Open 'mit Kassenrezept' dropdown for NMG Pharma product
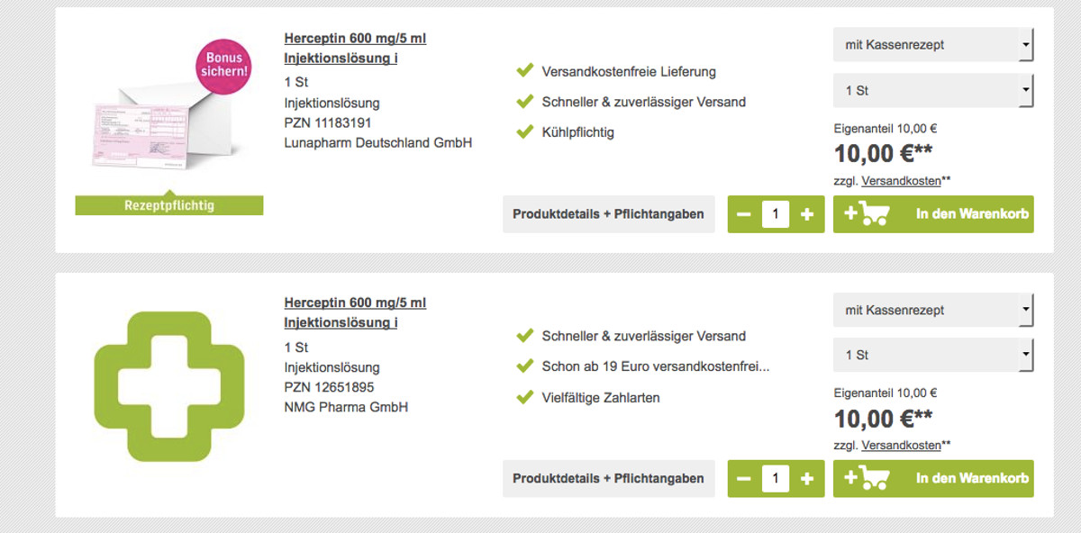The height and width of the screenshot is (533, 1081). point(933,310)
